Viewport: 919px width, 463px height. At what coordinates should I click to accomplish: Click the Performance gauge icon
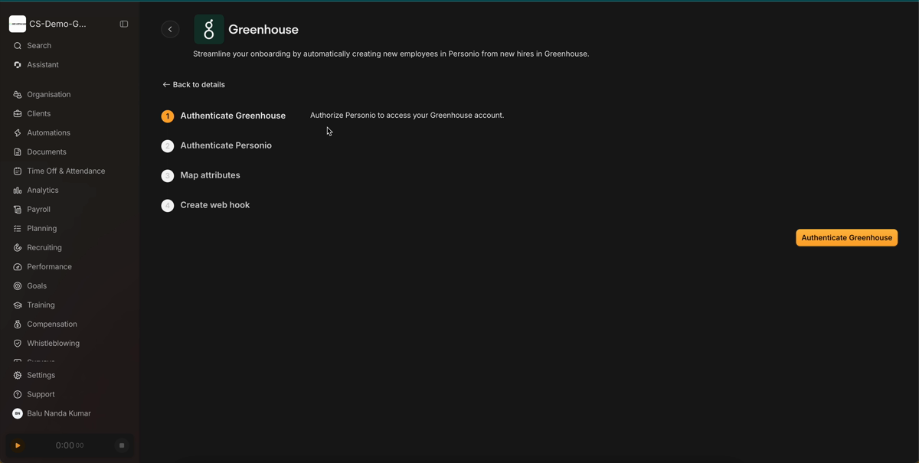tap(18, 267)
